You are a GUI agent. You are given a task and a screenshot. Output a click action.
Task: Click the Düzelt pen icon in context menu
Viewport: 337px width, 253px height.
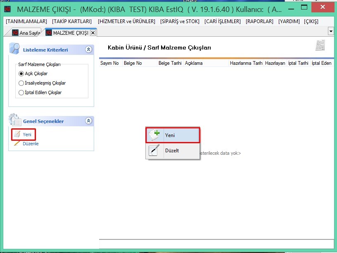(x=154, y=151)
